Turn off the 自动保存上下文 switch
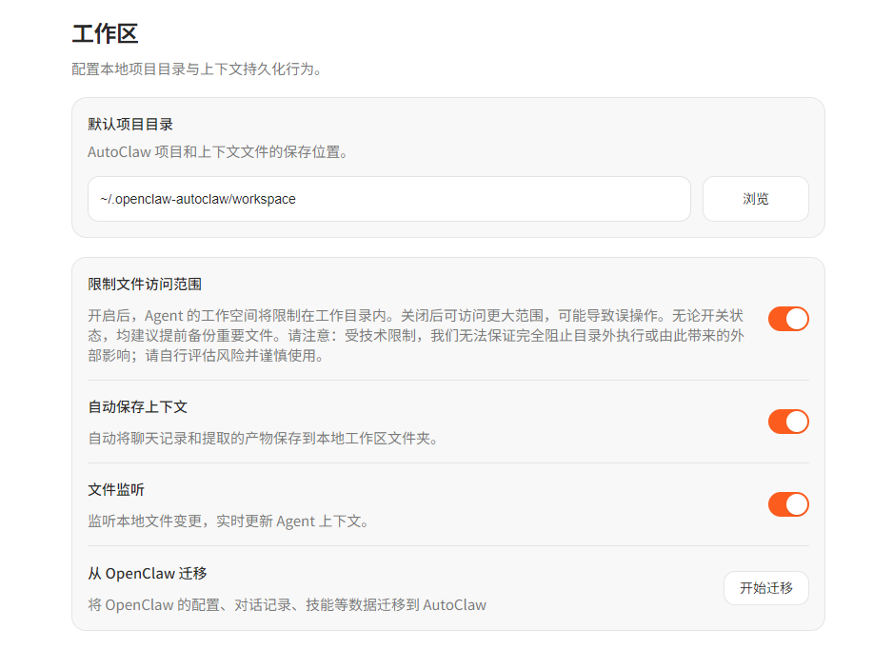893x669 pixels. coord(788,422)
